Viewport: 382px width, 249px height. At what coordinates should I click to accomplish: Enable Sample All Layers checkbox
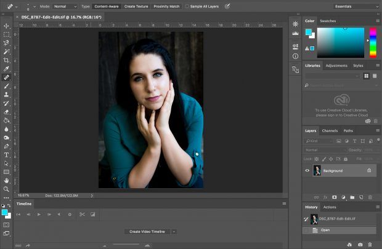pos(187,6)
